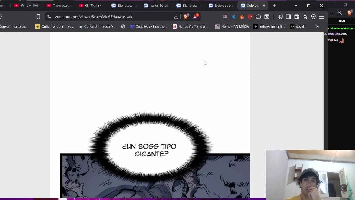Switch to the WITCHTRAN YouTube tab
This screenshot has height=200, width=355.
pyautogui.click(x=27, y=6)
